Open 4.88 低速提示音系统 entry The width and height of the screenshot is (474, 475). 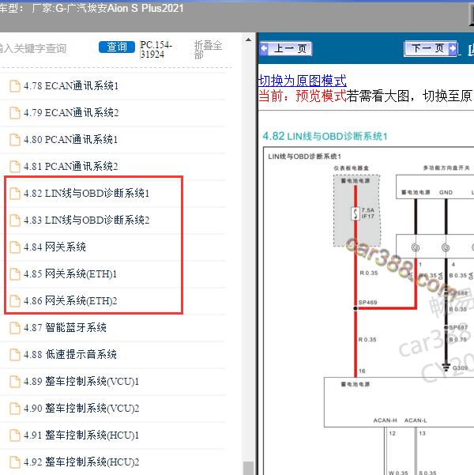click(x=70, y=354)
